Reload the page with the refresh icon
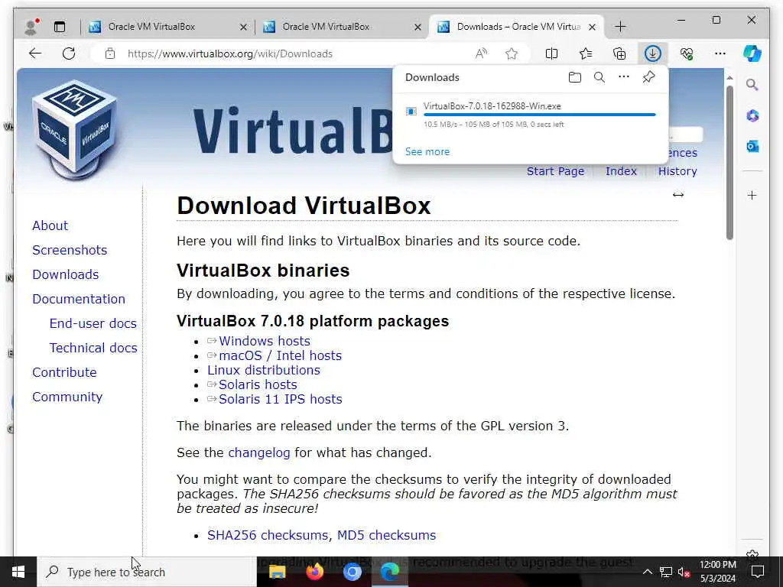This screenshot has height=587, width=783. [69, 54]
